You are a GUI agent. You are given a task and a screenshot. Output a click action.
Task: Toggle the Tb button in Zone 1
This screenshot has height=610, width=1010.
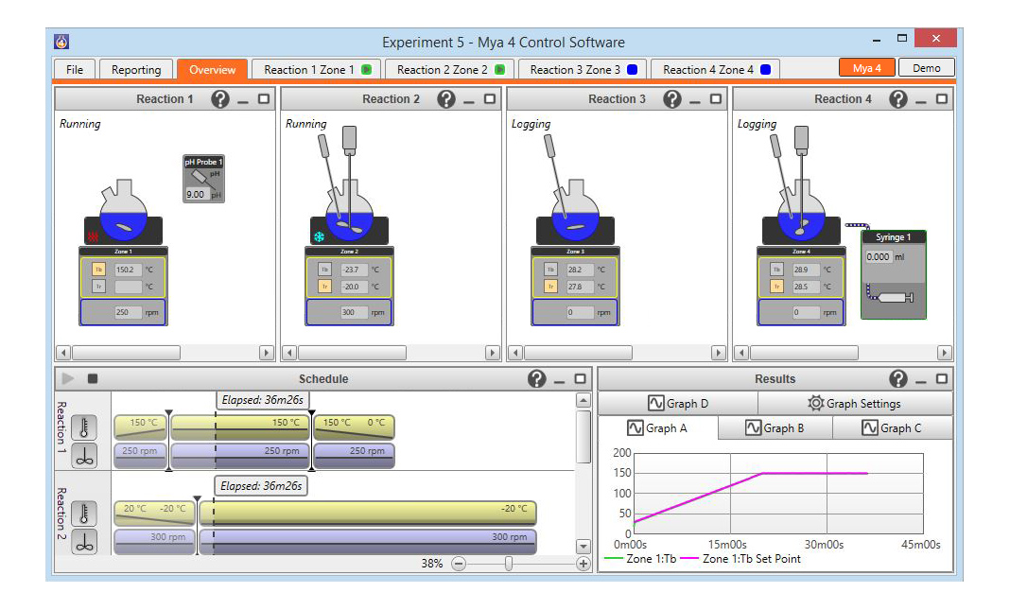(x=97, y=269)
